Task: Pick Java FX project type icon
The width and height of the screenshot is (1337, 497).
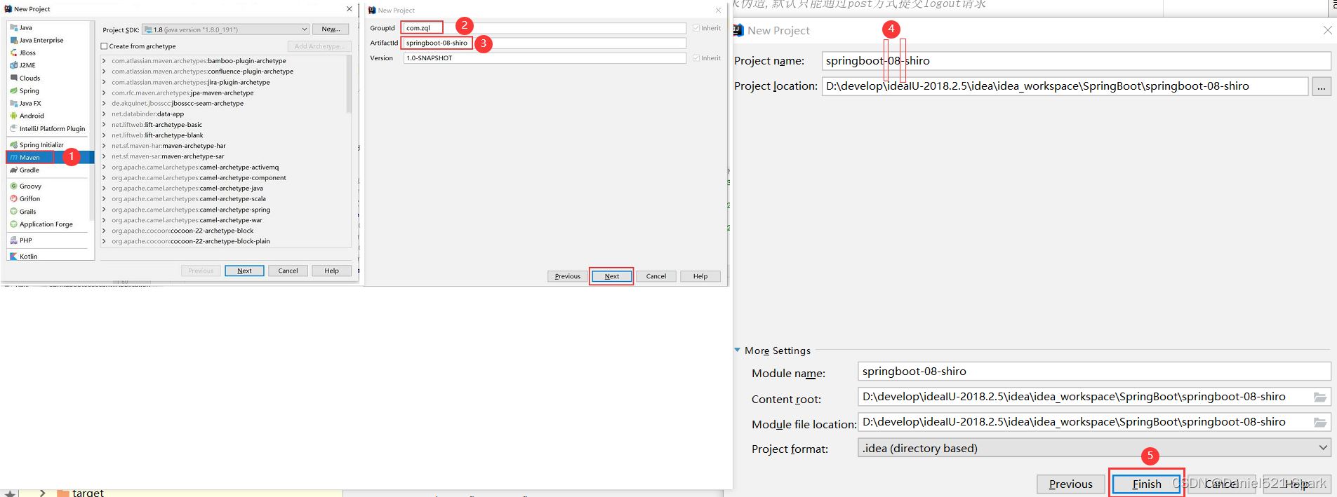Action: [13, 103]
